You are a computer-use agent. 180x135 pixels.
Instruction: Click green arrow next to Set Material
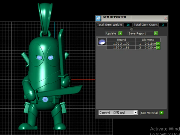[162, 113]
